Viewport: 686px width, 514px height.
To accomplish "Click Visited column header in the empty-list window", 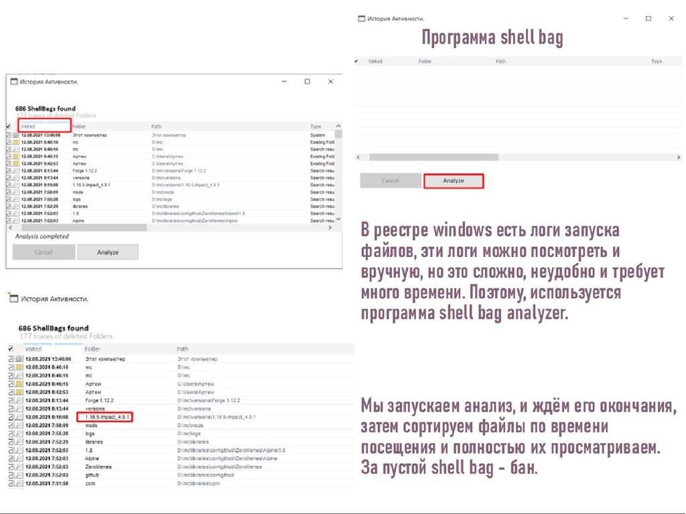I will 375,62.
